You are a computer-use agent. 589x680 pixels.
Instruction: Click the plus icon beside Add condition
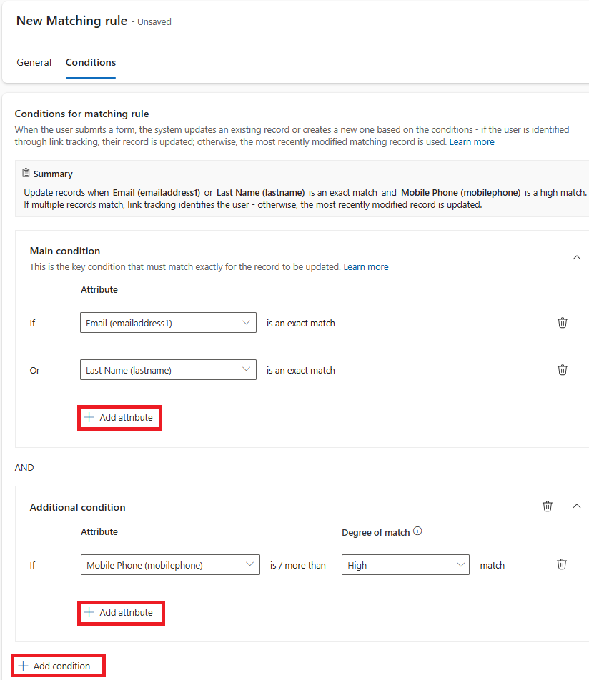pyautogui.click(x=24, y=666)
